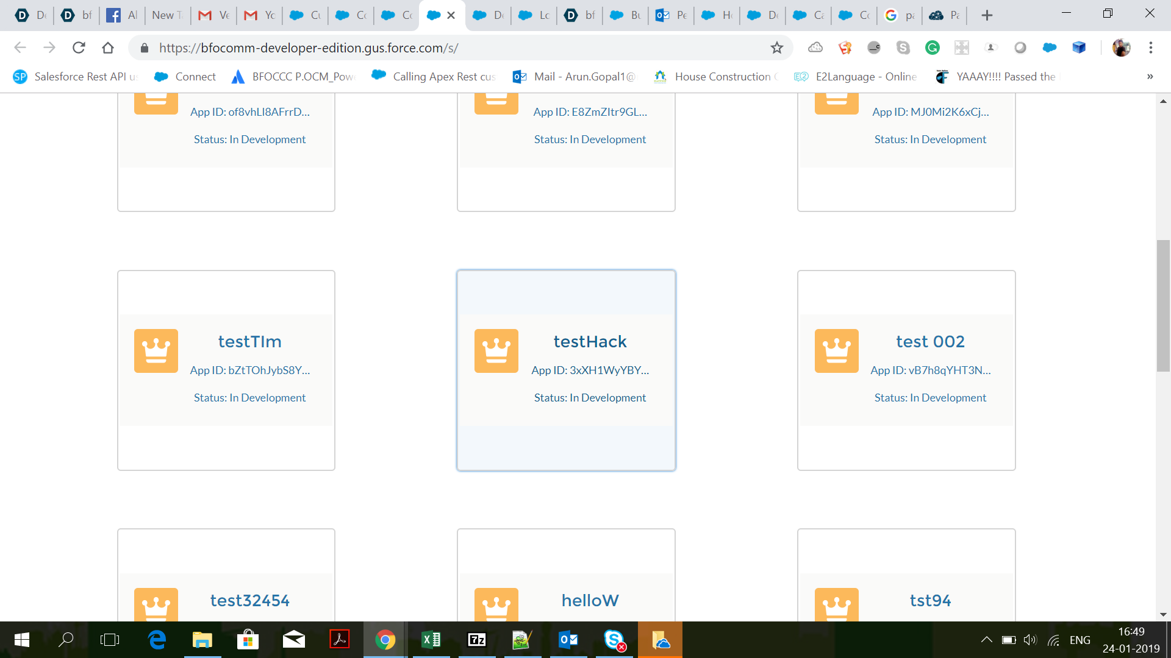Open Grammarly extension icon in toolbar

click(932, 48)
